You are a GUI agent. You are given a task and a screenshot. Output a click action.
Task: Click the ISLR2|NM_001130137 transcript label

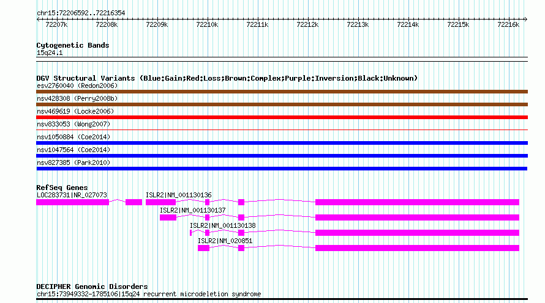click(192, 210)
